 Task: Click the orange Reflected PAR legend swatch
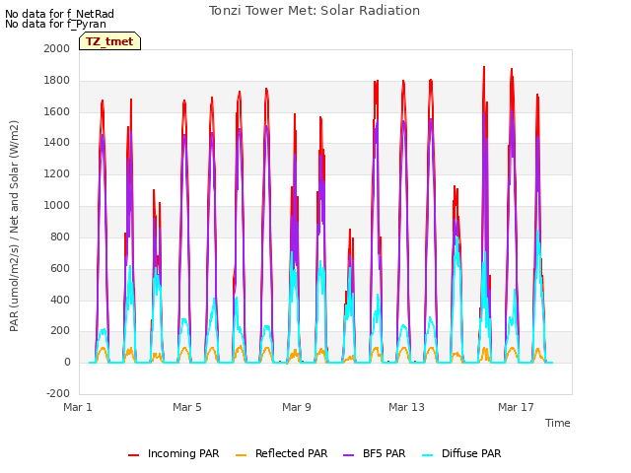pyautogui.click(x=241, y=455)
